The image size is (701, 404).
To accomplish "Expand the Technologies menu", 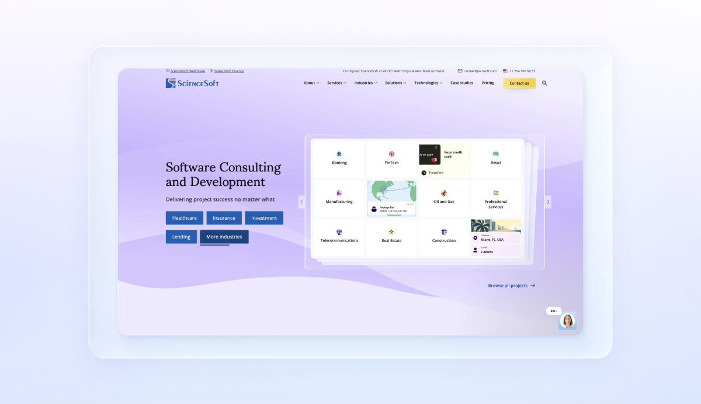I will [428, 83].
